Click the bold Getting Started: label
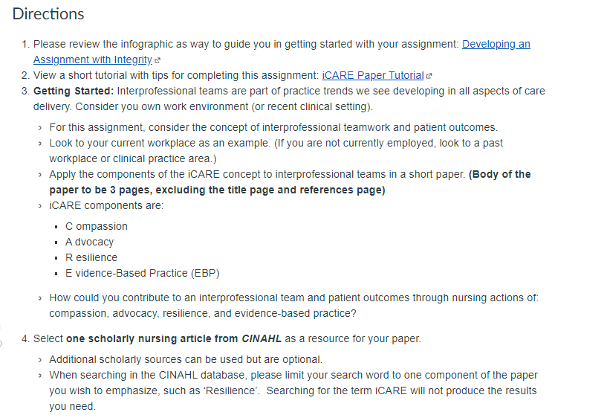Viewport: 607px width, 418px height. [74, 91]
